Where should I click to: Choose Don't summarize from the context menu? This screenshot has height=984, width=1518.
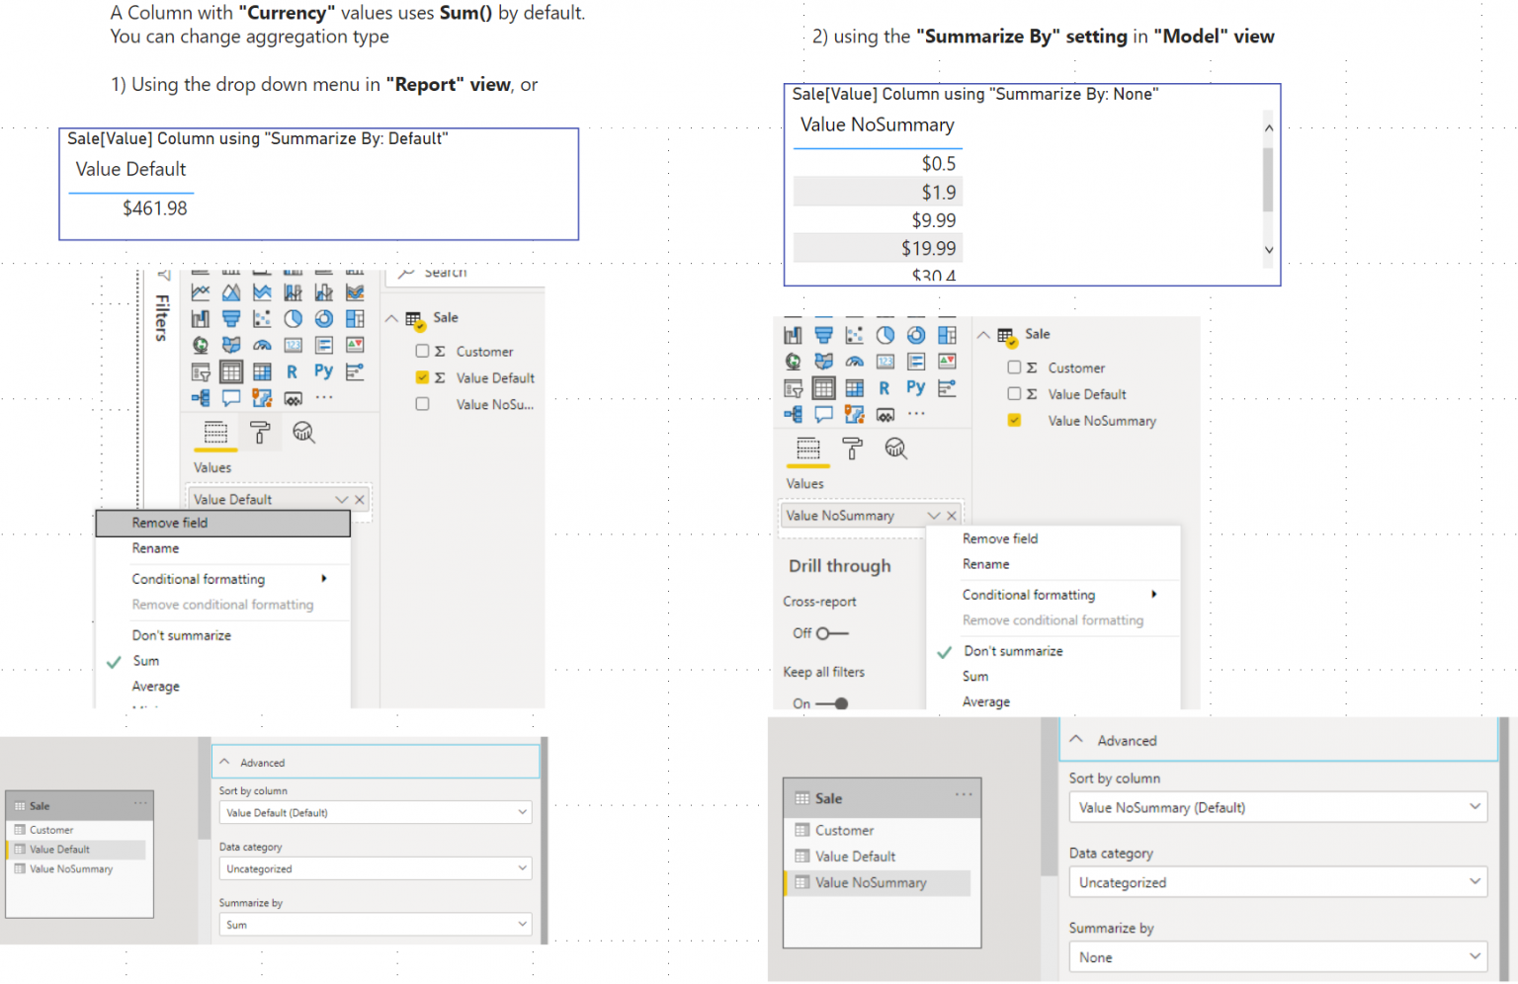click(181, 635)
